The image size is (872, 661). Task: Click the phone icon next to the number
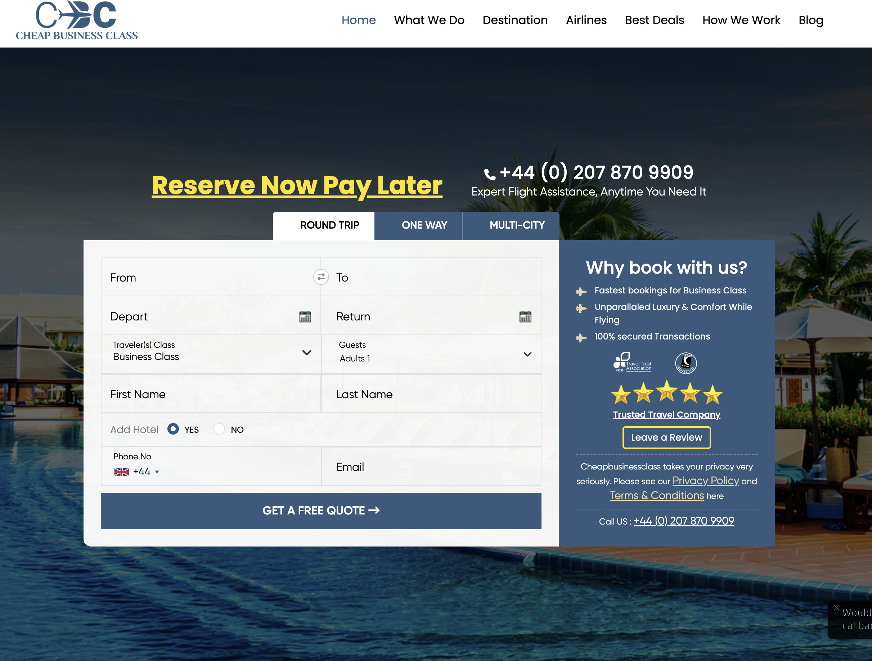[x=490, y=174]
